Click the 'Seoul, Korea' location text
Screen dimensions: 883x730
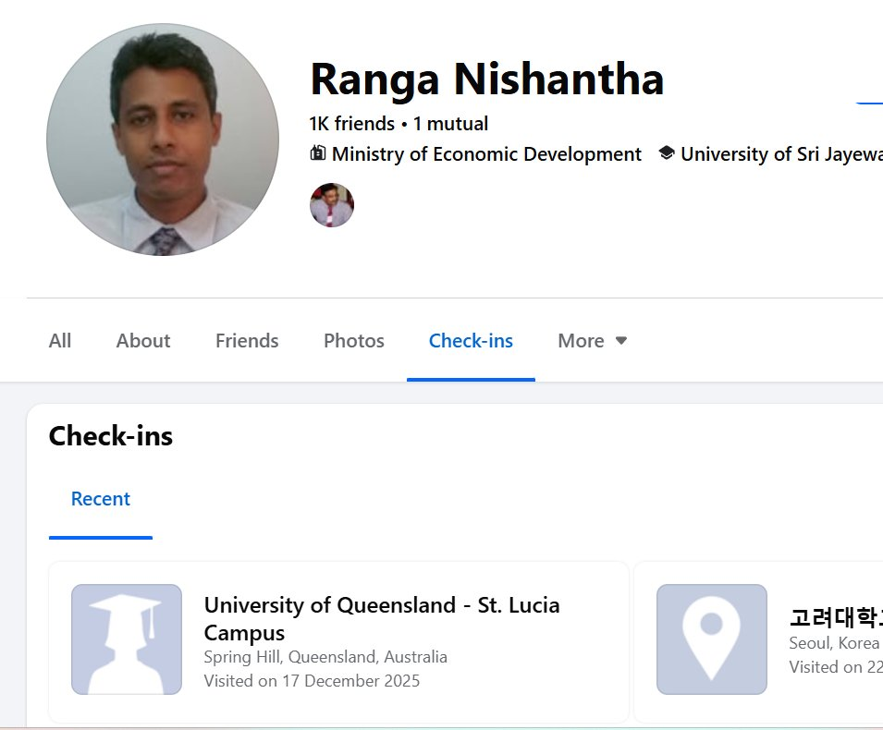pos(834,643)
